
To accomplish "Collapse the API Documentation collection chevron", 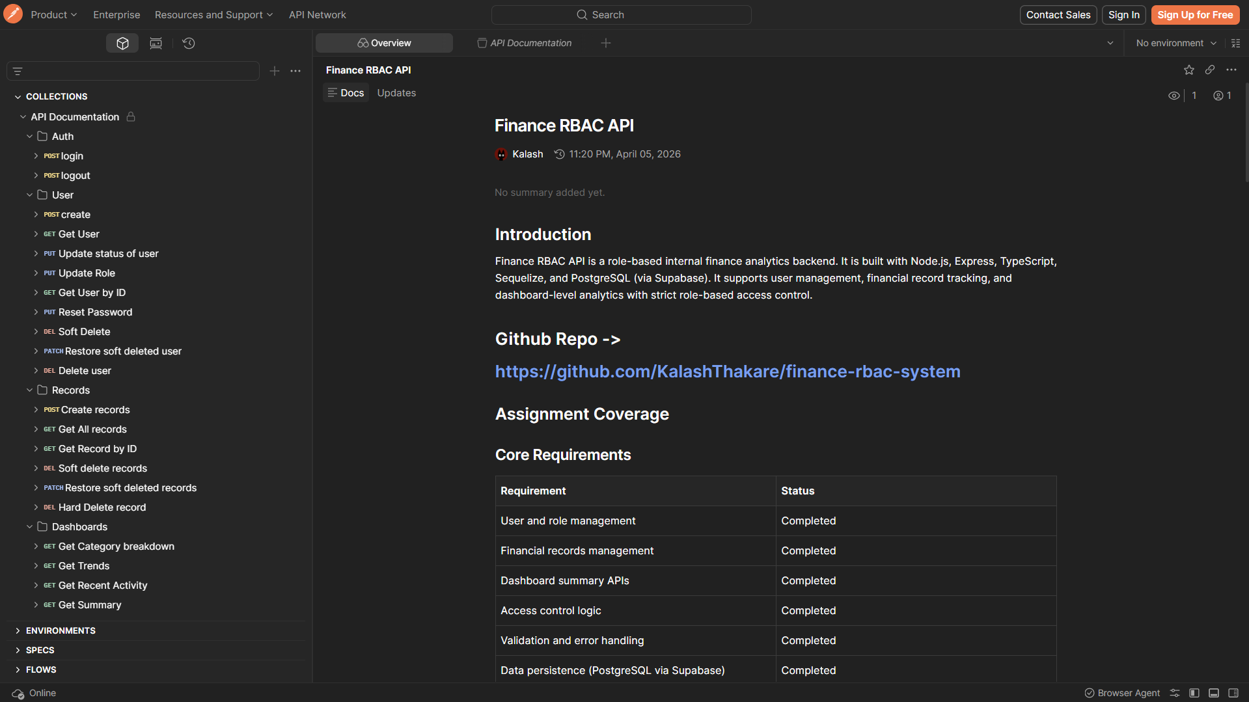I will point(23,116).
